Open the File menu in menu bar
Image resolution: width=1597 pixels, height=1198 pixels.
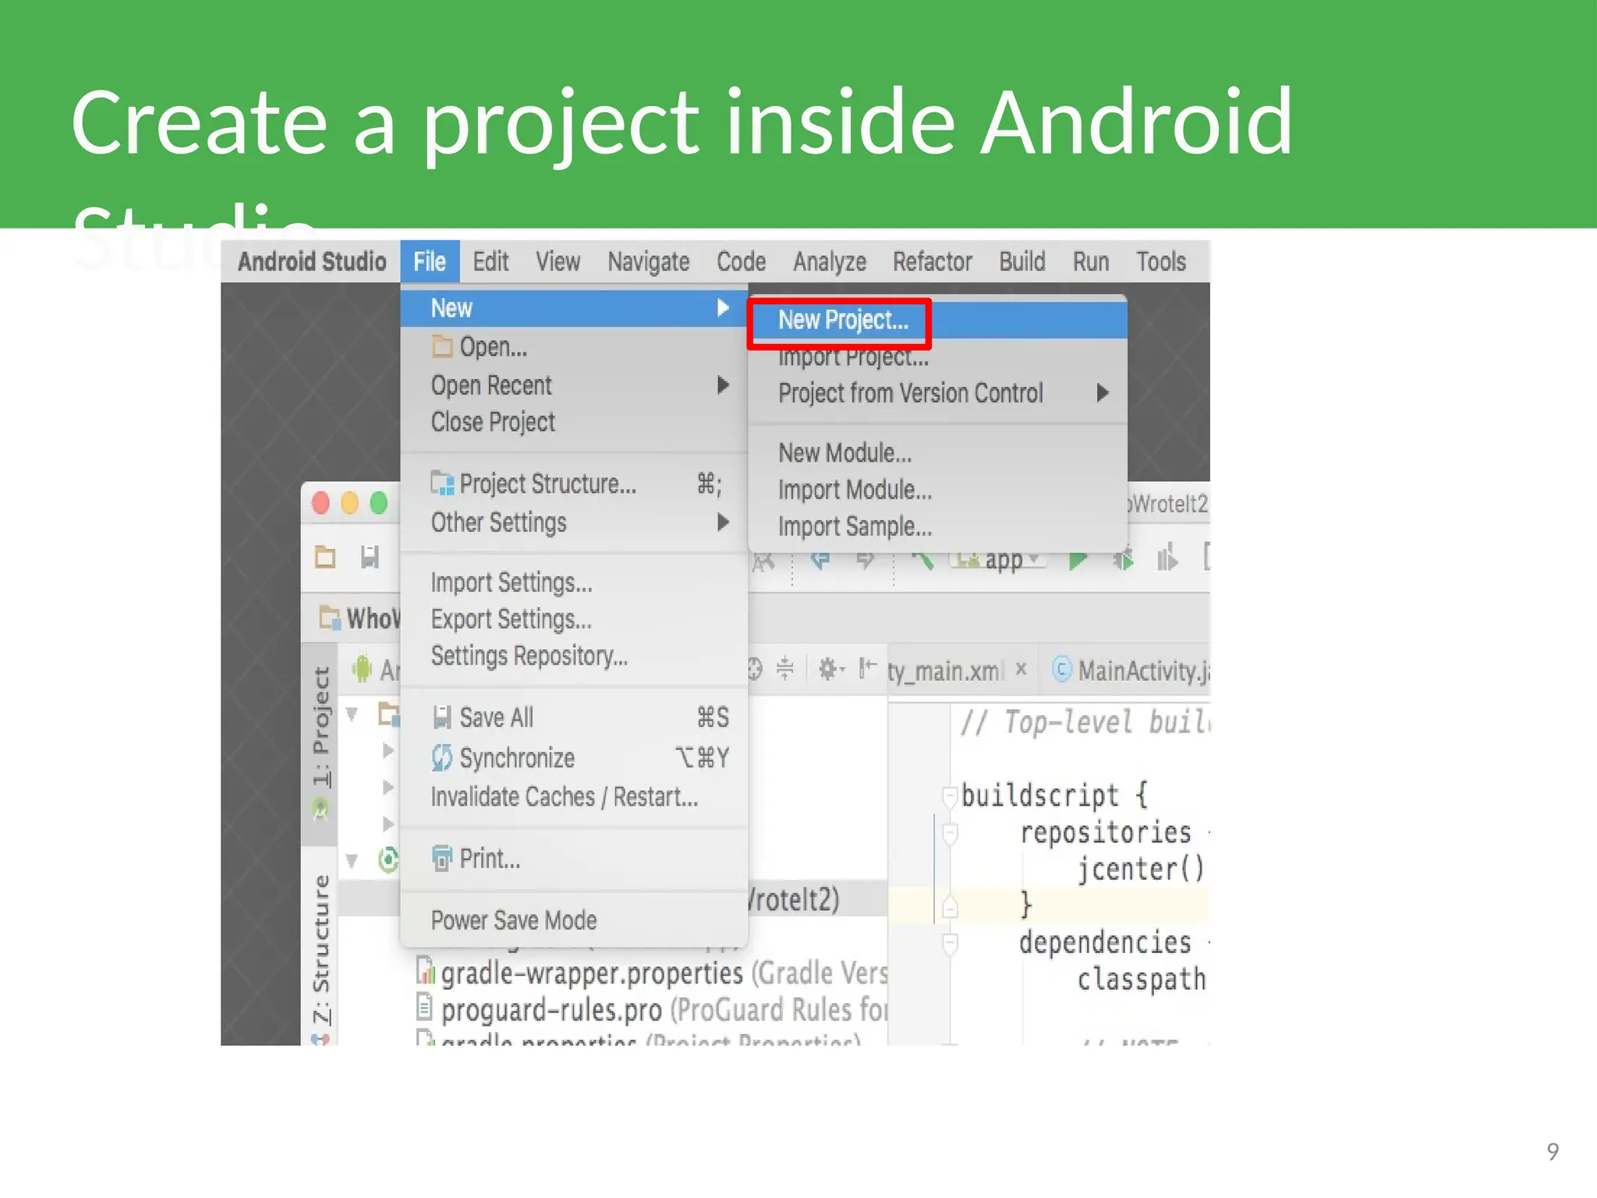click(x=430, y=261)
